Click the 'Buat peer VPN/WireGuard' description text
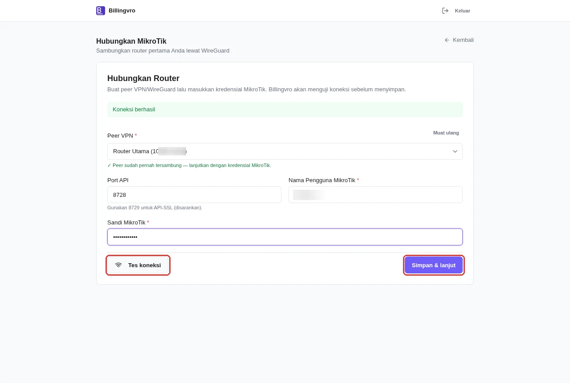Screen dimensions: 570x383 tap(256, 90)
